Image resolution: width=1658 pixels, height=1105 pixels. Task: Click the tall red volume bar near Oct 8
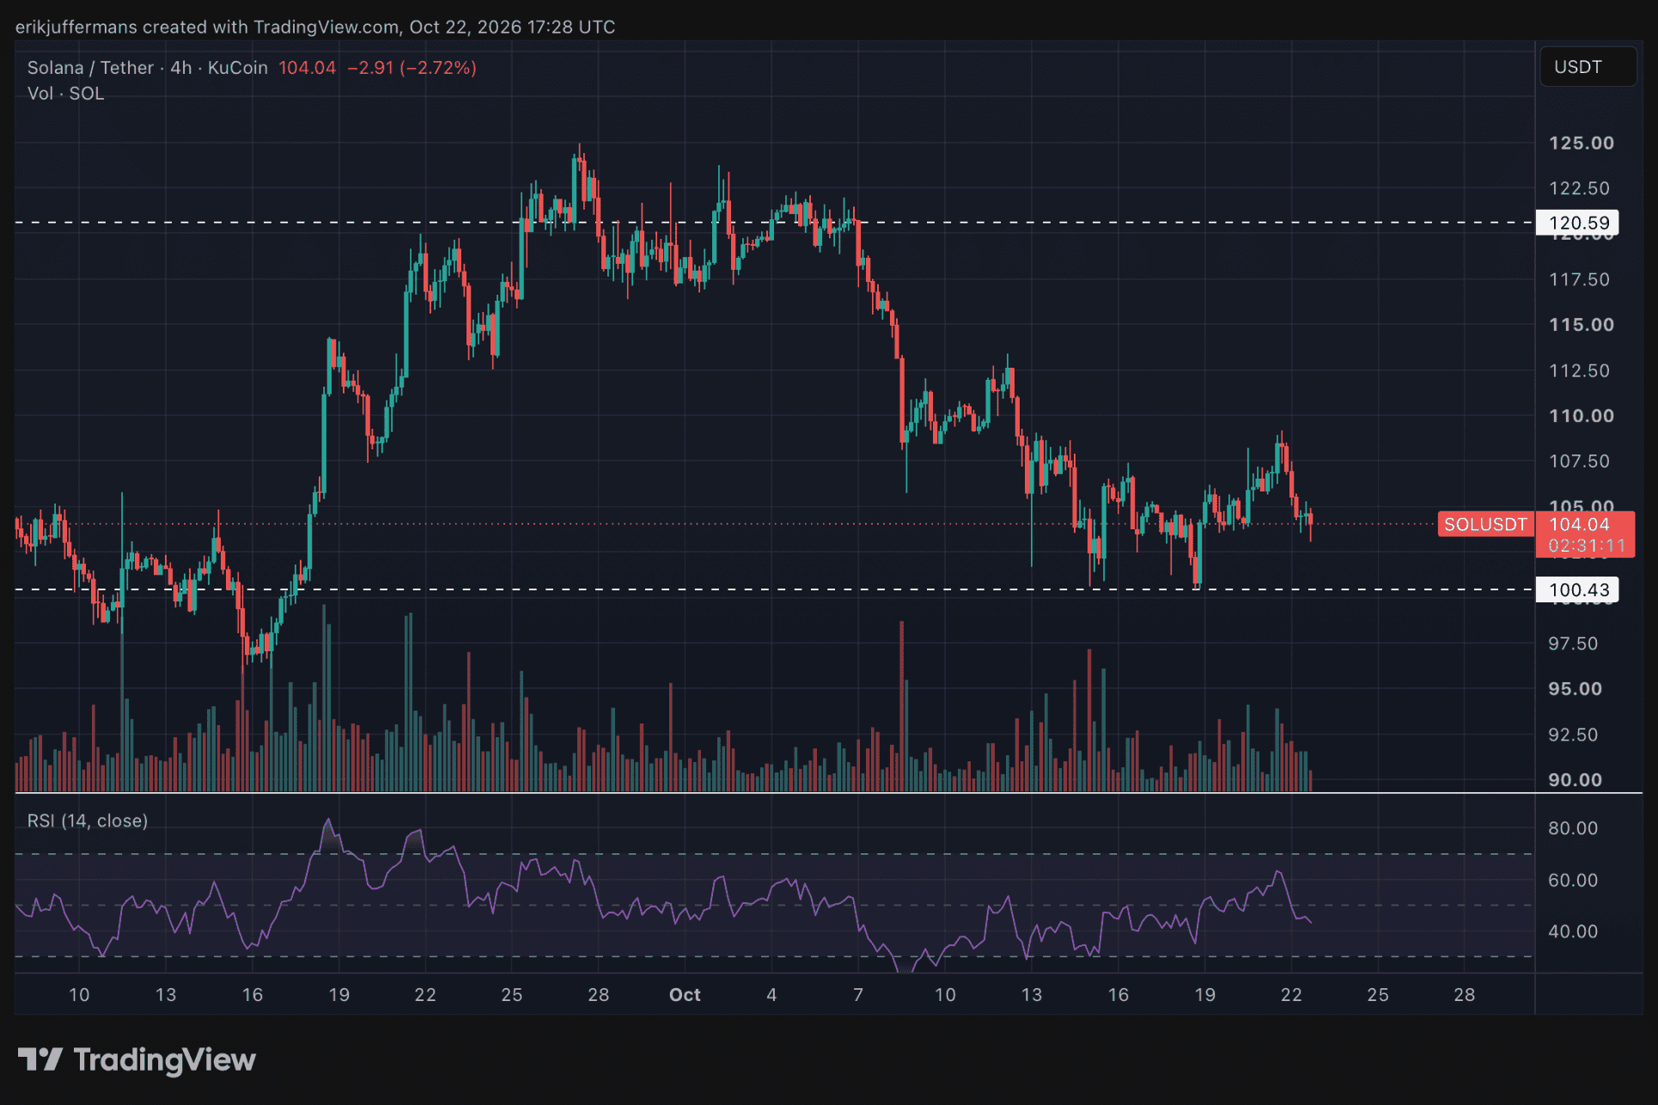pyautogui.click(x=902, y=705)
